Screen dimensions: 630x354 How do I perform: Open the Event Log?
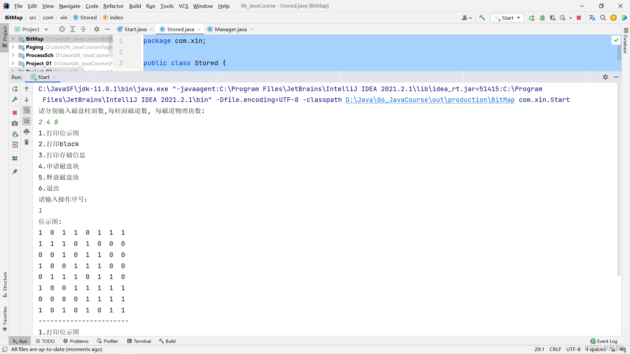[604, 341]
